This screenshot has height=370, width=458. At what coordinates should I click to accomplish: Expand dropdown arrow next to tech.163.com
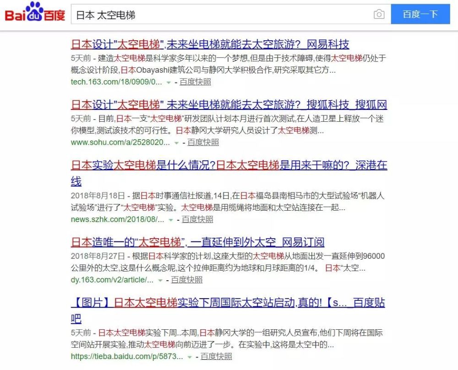169,82
